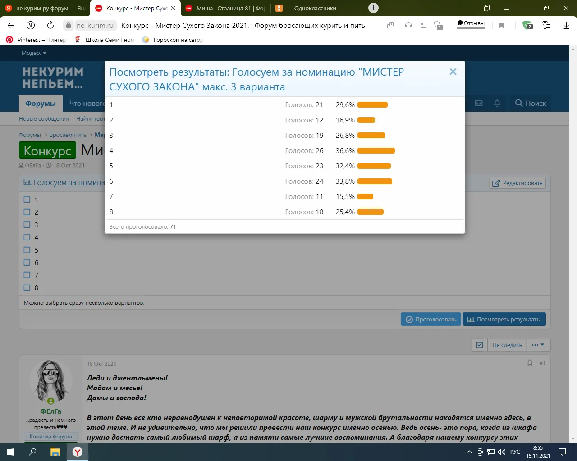Open browser downloads arrow

567,25
